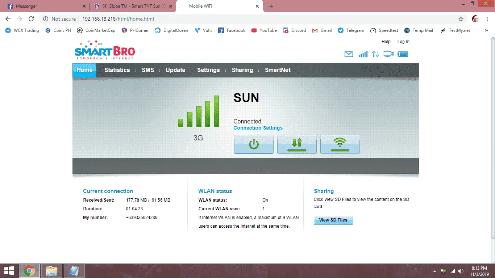Open the Update tab
Image resolution: width=495 pixels, height=278 pixels.
pos(175,70)
